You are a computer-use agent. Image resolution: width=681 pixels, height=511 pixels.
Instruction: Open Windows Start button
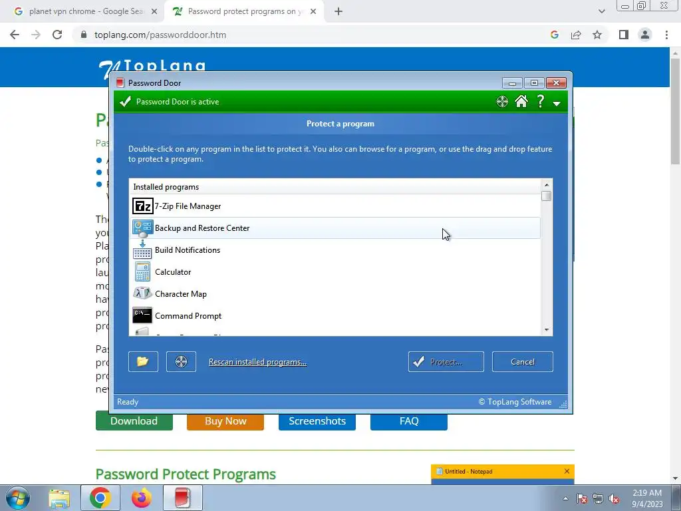pos(17,498)
